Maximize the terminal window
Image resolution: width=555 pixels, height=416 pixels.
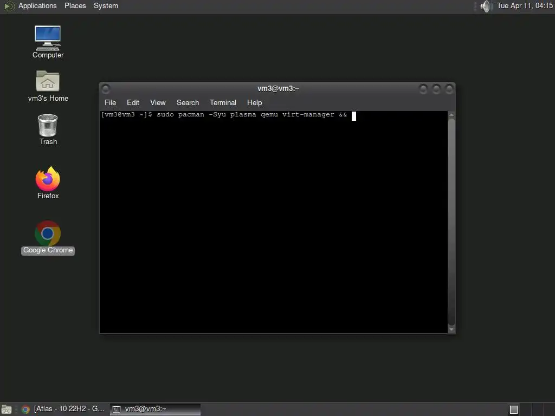436,89
